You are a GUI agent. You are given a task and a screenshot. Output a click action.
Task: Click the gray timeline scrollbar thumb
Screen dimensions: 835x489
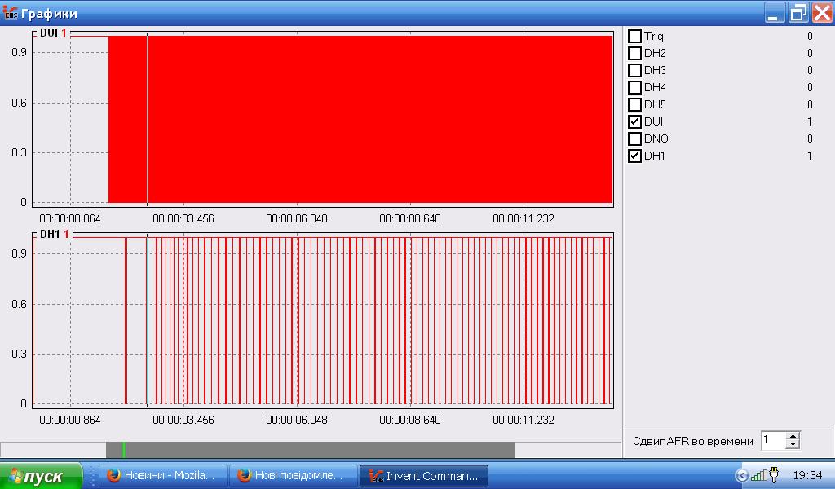(311, 450)
